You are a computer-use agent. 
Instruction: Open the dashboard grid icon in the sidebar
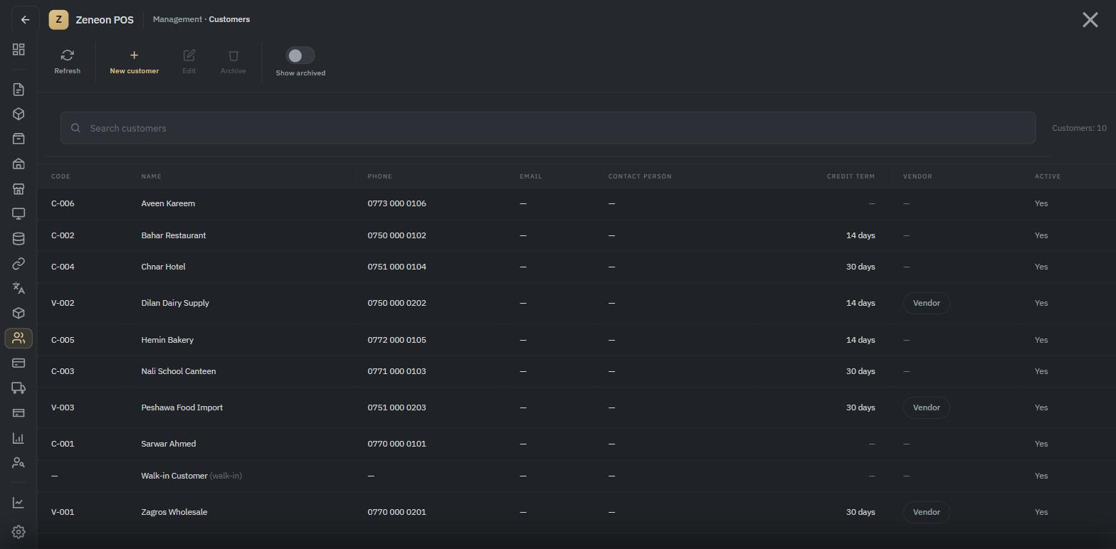pos(19,50)
